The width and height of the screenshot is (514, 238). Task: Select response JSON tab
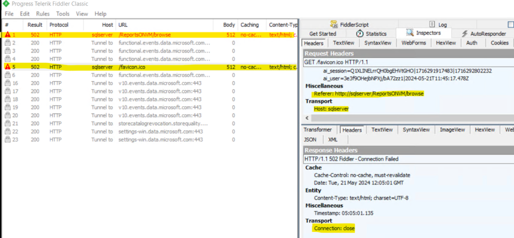310,139
